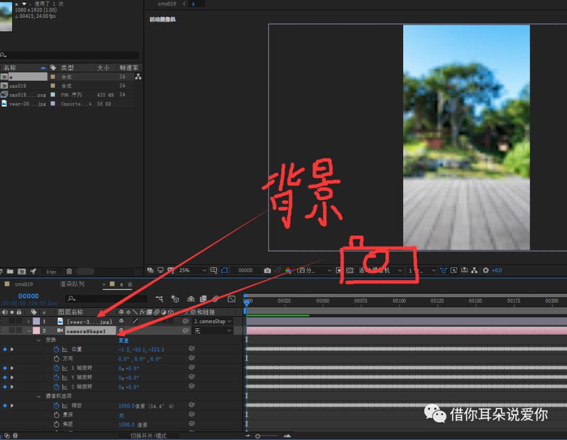Select smx019 composition in project list

tap(18, 86)
